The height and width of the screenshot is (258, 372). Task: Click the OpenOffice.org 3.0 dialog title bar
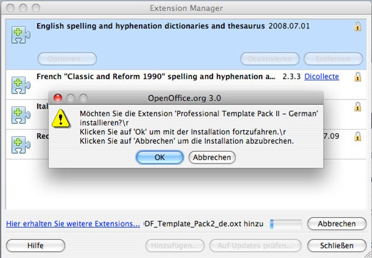point(186,98)
